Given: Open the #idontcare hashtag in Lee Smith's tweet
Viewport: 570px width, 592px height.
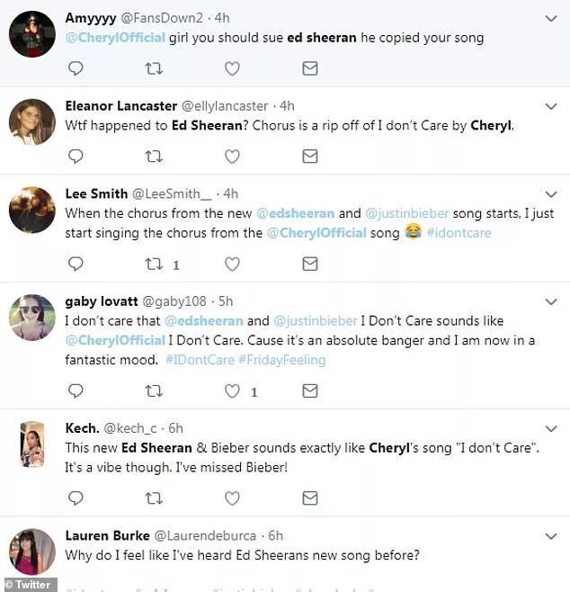Looking at the screenshot, I should [x=459, y=232].
